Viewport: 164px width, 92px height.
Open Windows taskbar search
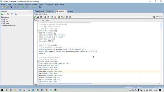pos(6,90)
